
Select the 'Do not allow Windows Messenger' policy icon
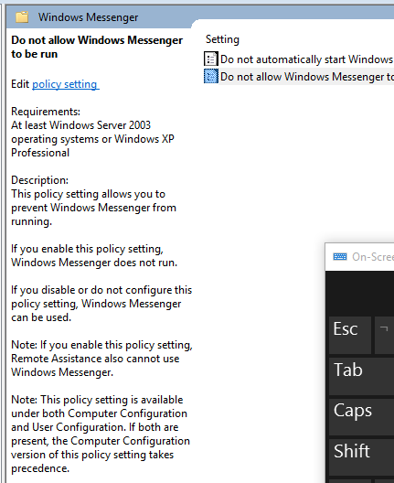[211, 77]
